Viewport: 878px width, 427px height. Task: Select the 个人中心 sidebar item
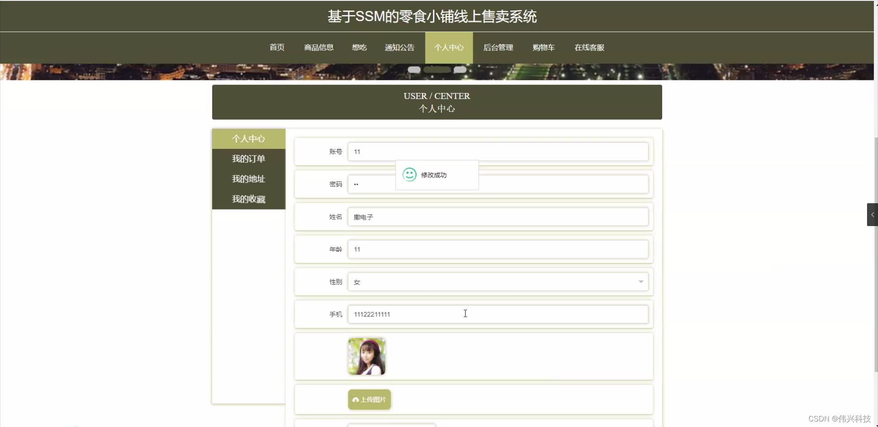point(248,138)
